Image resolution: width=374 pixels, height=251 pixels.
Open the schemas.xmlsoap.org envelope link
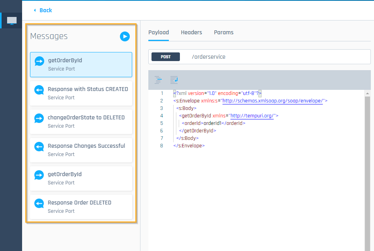coord(273,101)
